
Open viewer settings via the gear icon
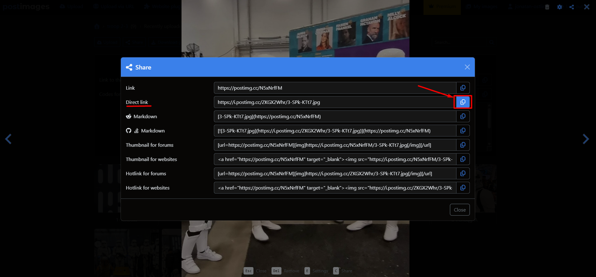pyautogui.click(x=560, y=7)
